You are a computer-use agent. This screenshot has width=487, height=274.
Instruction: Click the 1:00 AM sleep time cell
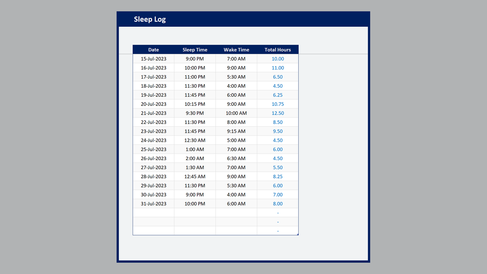[x=195, y=149]
